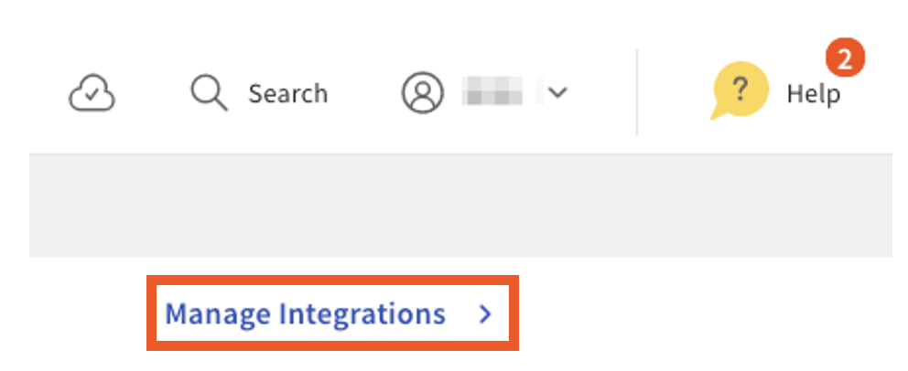The image size is (908, 371).
Task: Expand Manage Integrations using its chevron
Action: pyautogui.click(x=486, y=314)
